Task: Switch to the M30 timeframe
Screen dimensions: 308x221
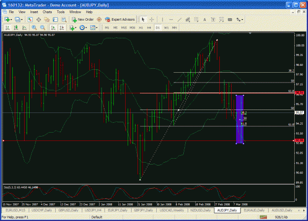Action: coord(132,28)
